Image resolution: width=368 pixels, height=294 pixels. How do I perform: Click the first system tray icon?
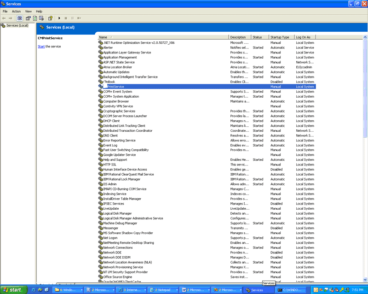[316, 290]
